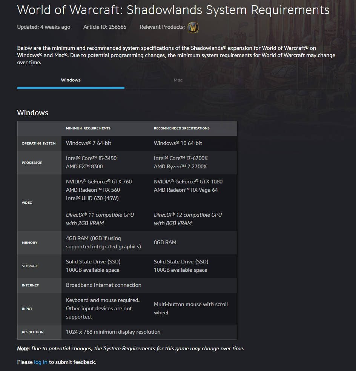Switch to the Mac tab
Image resolution: width=356 pixels, height=371 pixels.
click(x=178, y=80)
